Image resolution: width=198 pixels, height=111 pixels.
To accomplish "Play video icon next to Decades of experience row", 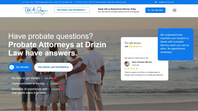I will pyautogui.click(x=62, y=89).
